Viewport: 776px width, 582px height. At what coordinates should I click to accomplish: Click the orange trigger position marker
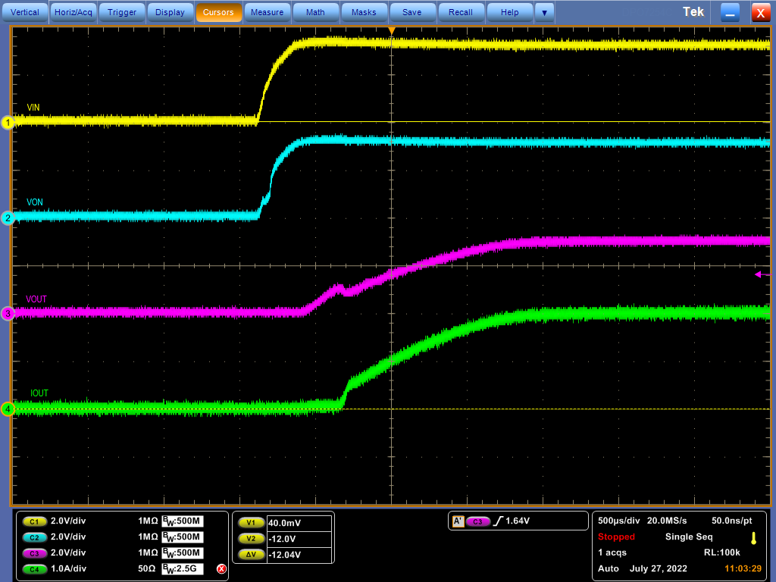point(392,30)
